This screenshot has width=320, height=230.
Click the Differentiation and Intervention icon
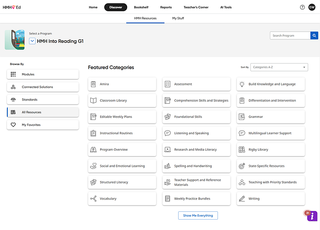point(242,100)
